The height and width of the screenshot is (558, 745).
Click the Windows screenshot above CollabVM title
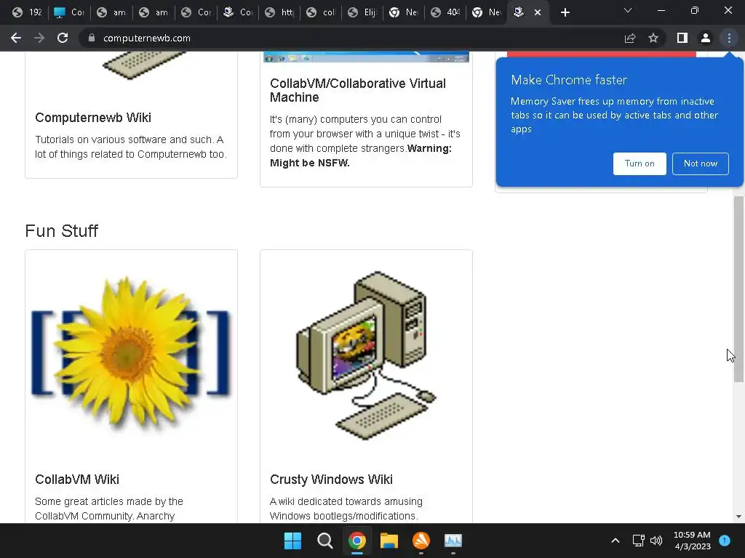tap(367, 57)
